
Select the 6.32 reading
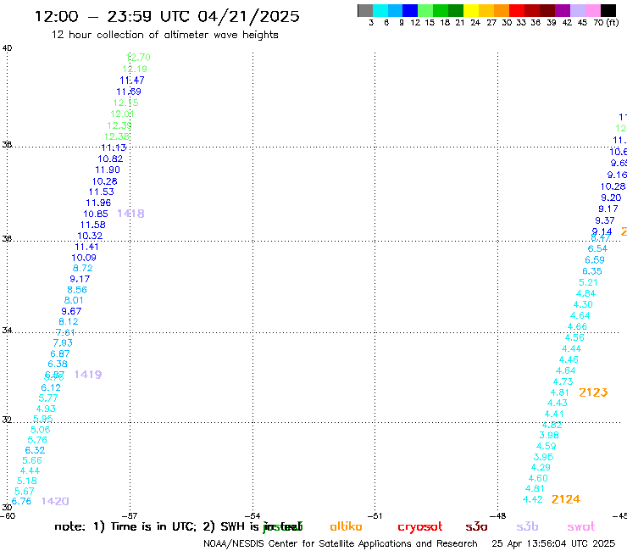tap(36, 451)
